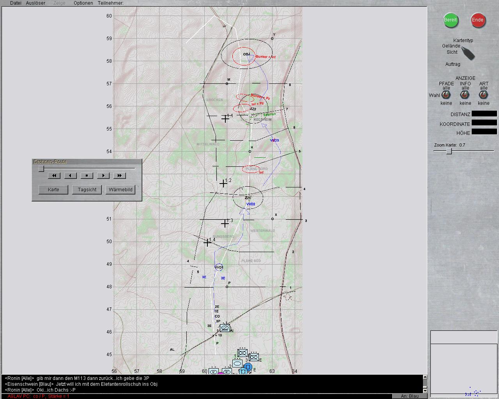
Task: Toggle the INFO display switch
Action: pyautogui.click(x=465, y=95)
